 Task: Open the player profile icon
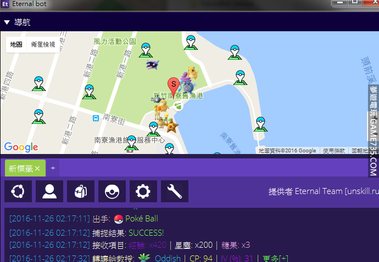point(49,191)
